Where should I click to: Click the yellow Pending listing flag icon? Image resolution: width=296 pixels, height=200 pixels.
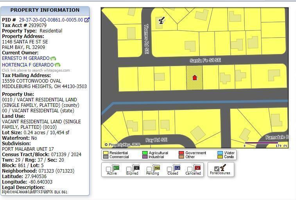(156, 168)
